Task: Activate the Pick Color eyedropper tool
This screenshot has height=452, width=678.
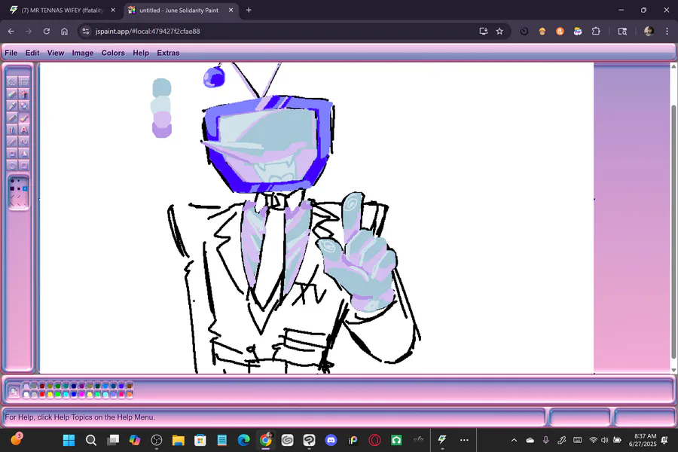Action: coord(12,105)
